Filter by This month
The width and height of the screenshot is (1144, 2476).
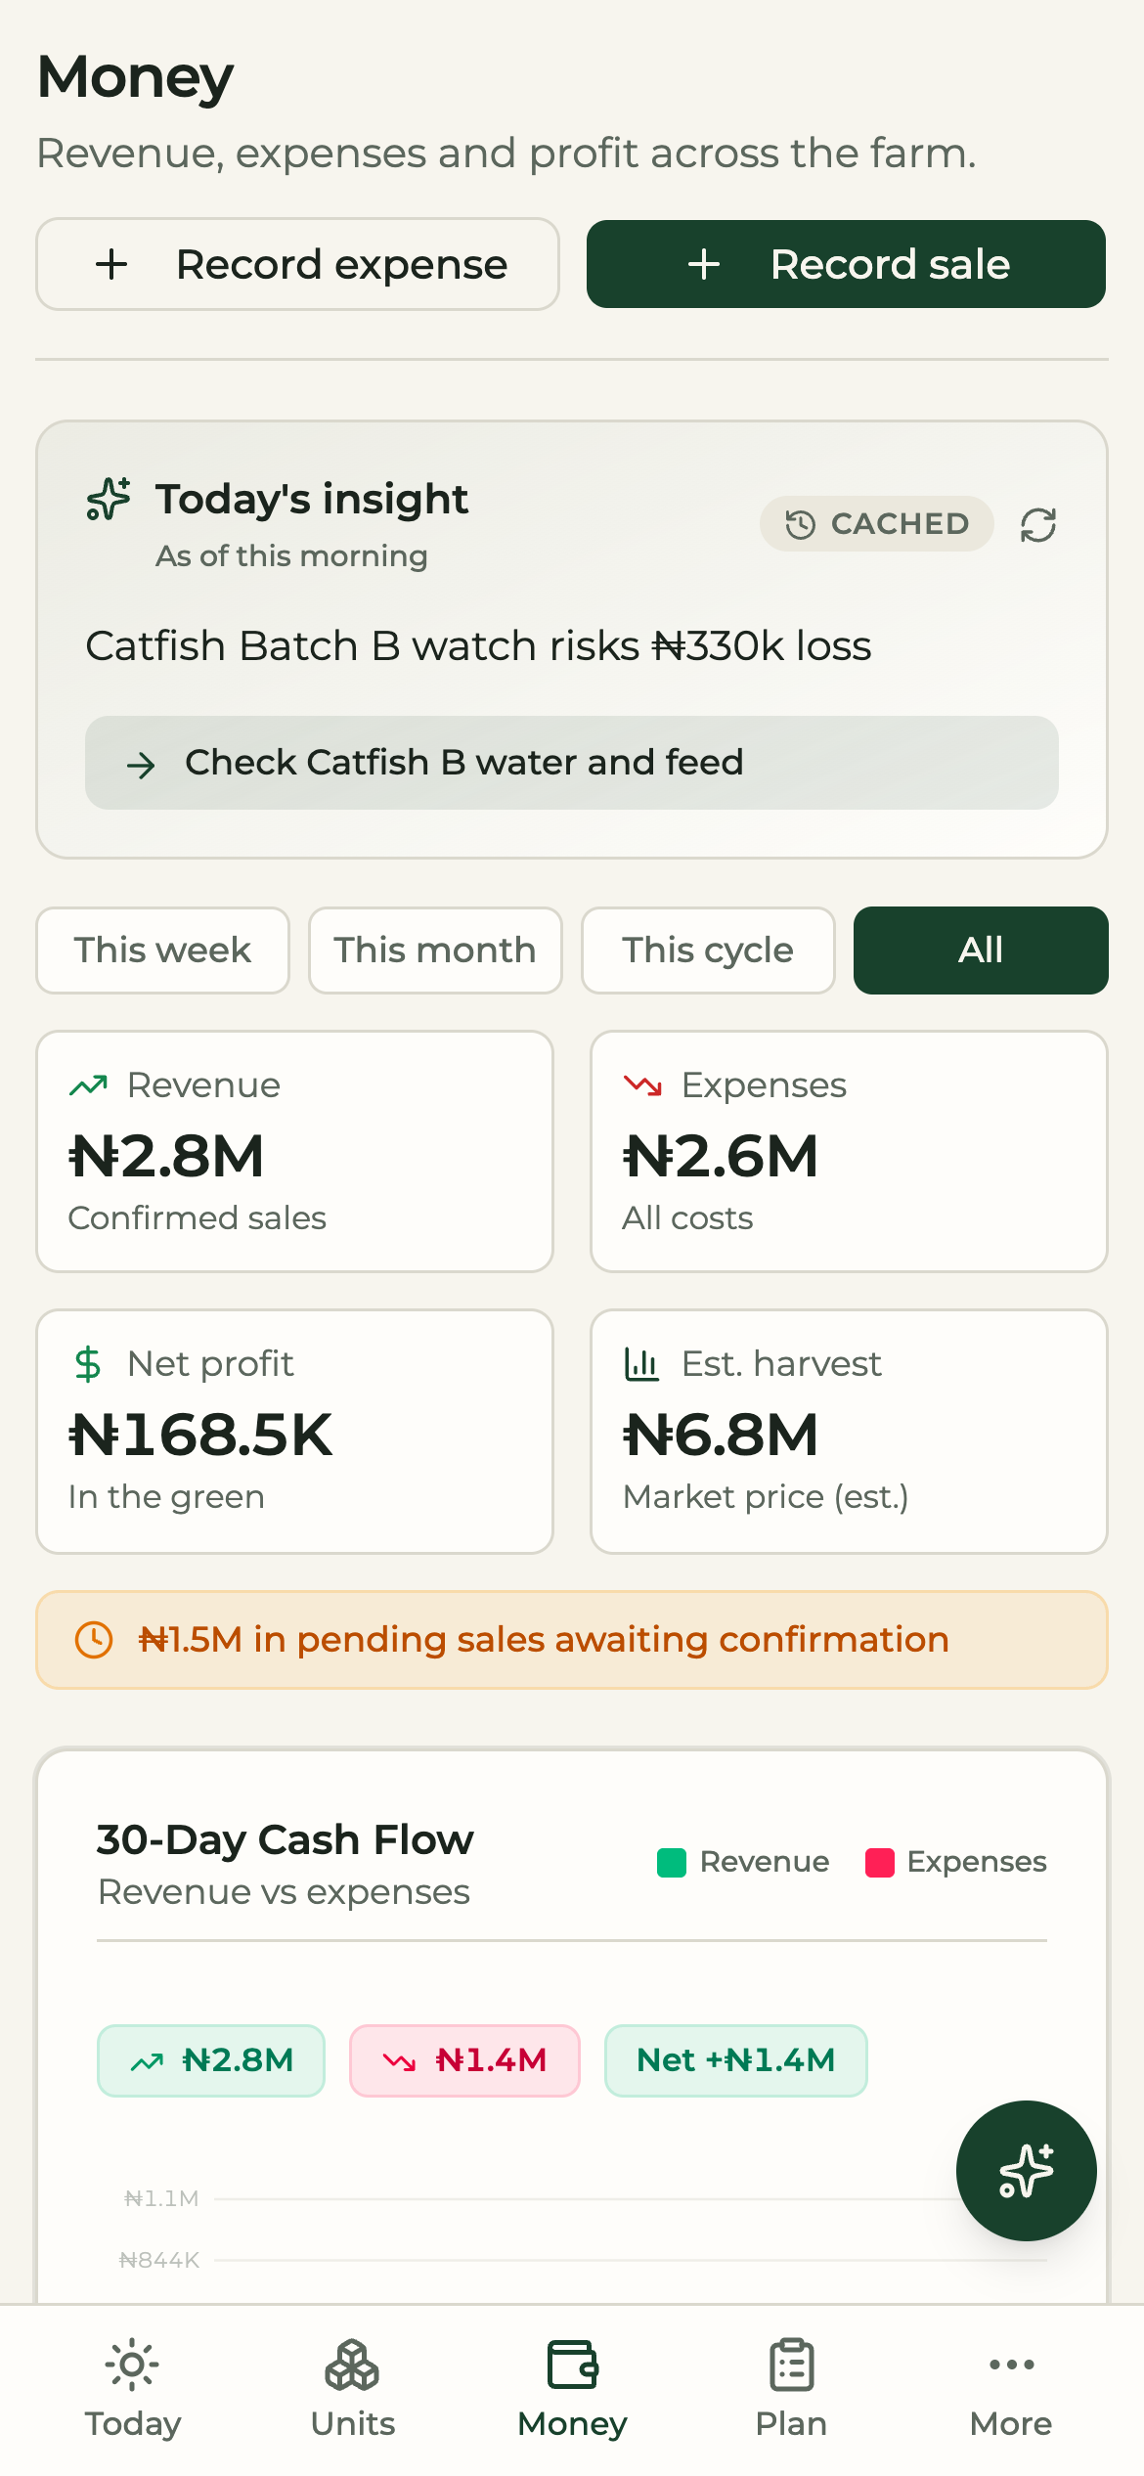[435, 951]
